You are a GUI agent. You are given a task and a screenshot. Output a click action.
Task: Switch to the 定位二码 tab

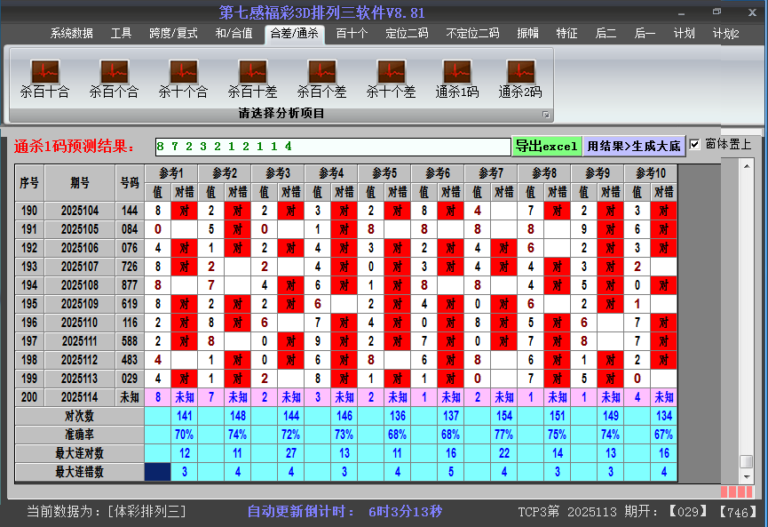point(407,34)
